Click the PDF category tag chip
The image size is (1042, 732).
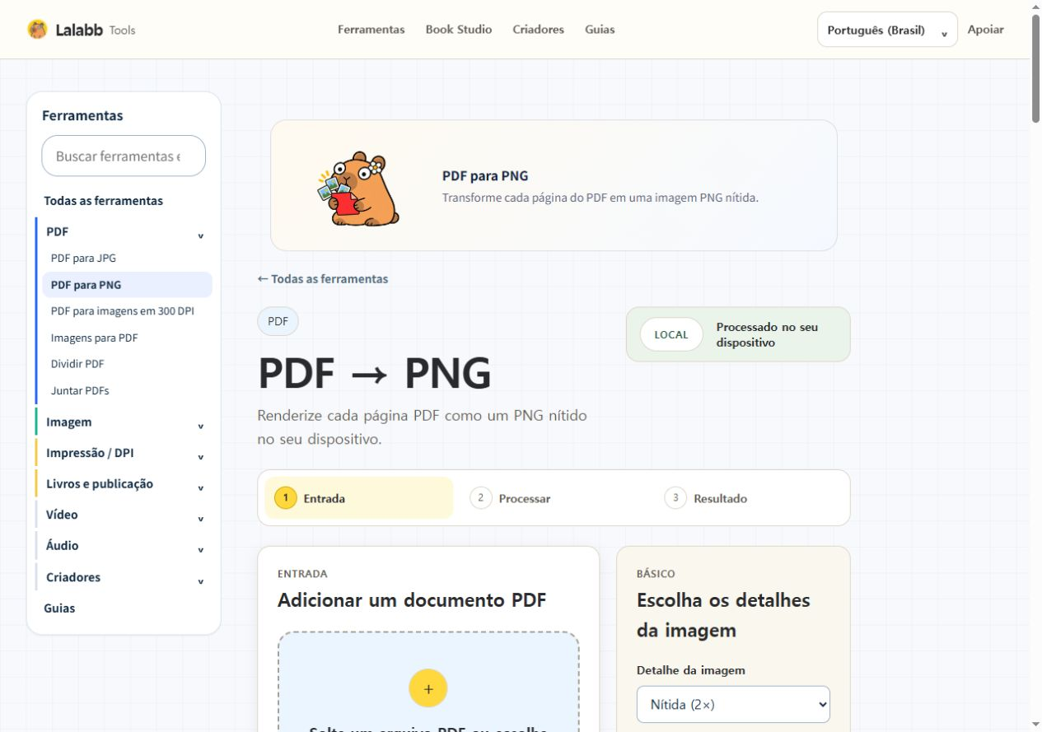coord(278,321)
